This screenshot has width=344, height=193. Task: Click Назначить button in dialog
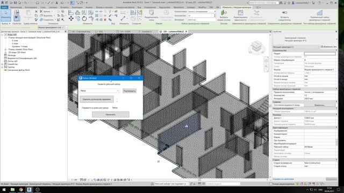tap(111, 114)
